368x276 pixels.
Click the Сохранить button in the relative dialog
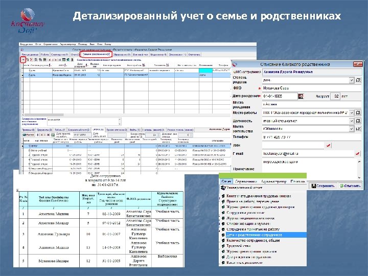click(323, 186)
